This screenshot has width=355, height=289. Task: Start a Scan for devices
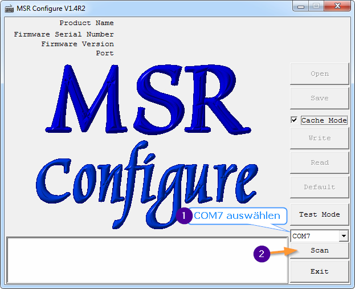point(319,250)
